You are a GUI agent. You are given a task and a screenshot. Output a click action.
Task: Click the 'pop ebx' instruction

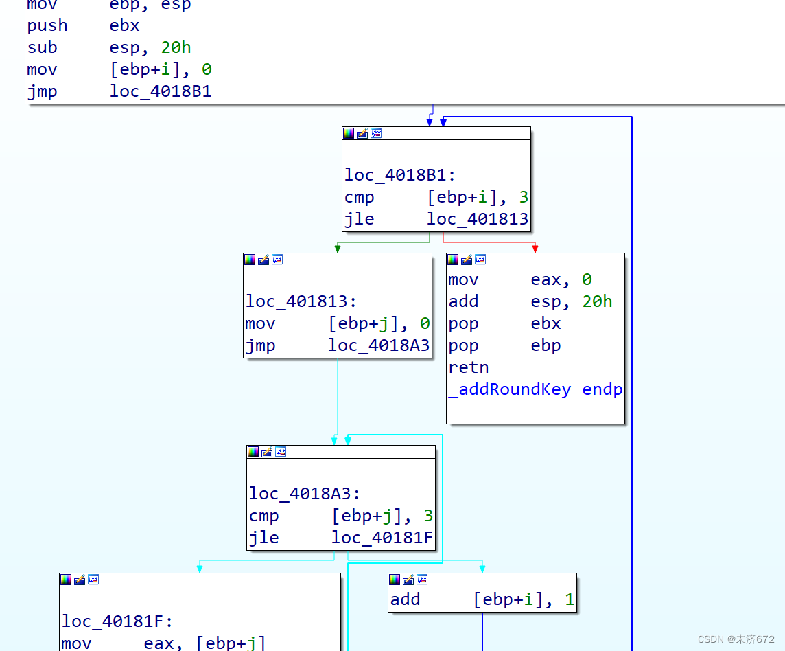(x=504, y=323)
